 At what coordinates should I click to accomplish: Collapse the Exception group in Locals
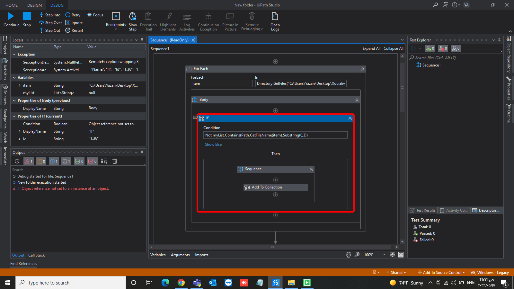coord(14,54)
